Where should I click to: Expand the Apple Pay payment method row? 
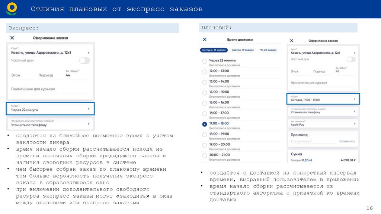pyautogui.click(x=323, y=123)
